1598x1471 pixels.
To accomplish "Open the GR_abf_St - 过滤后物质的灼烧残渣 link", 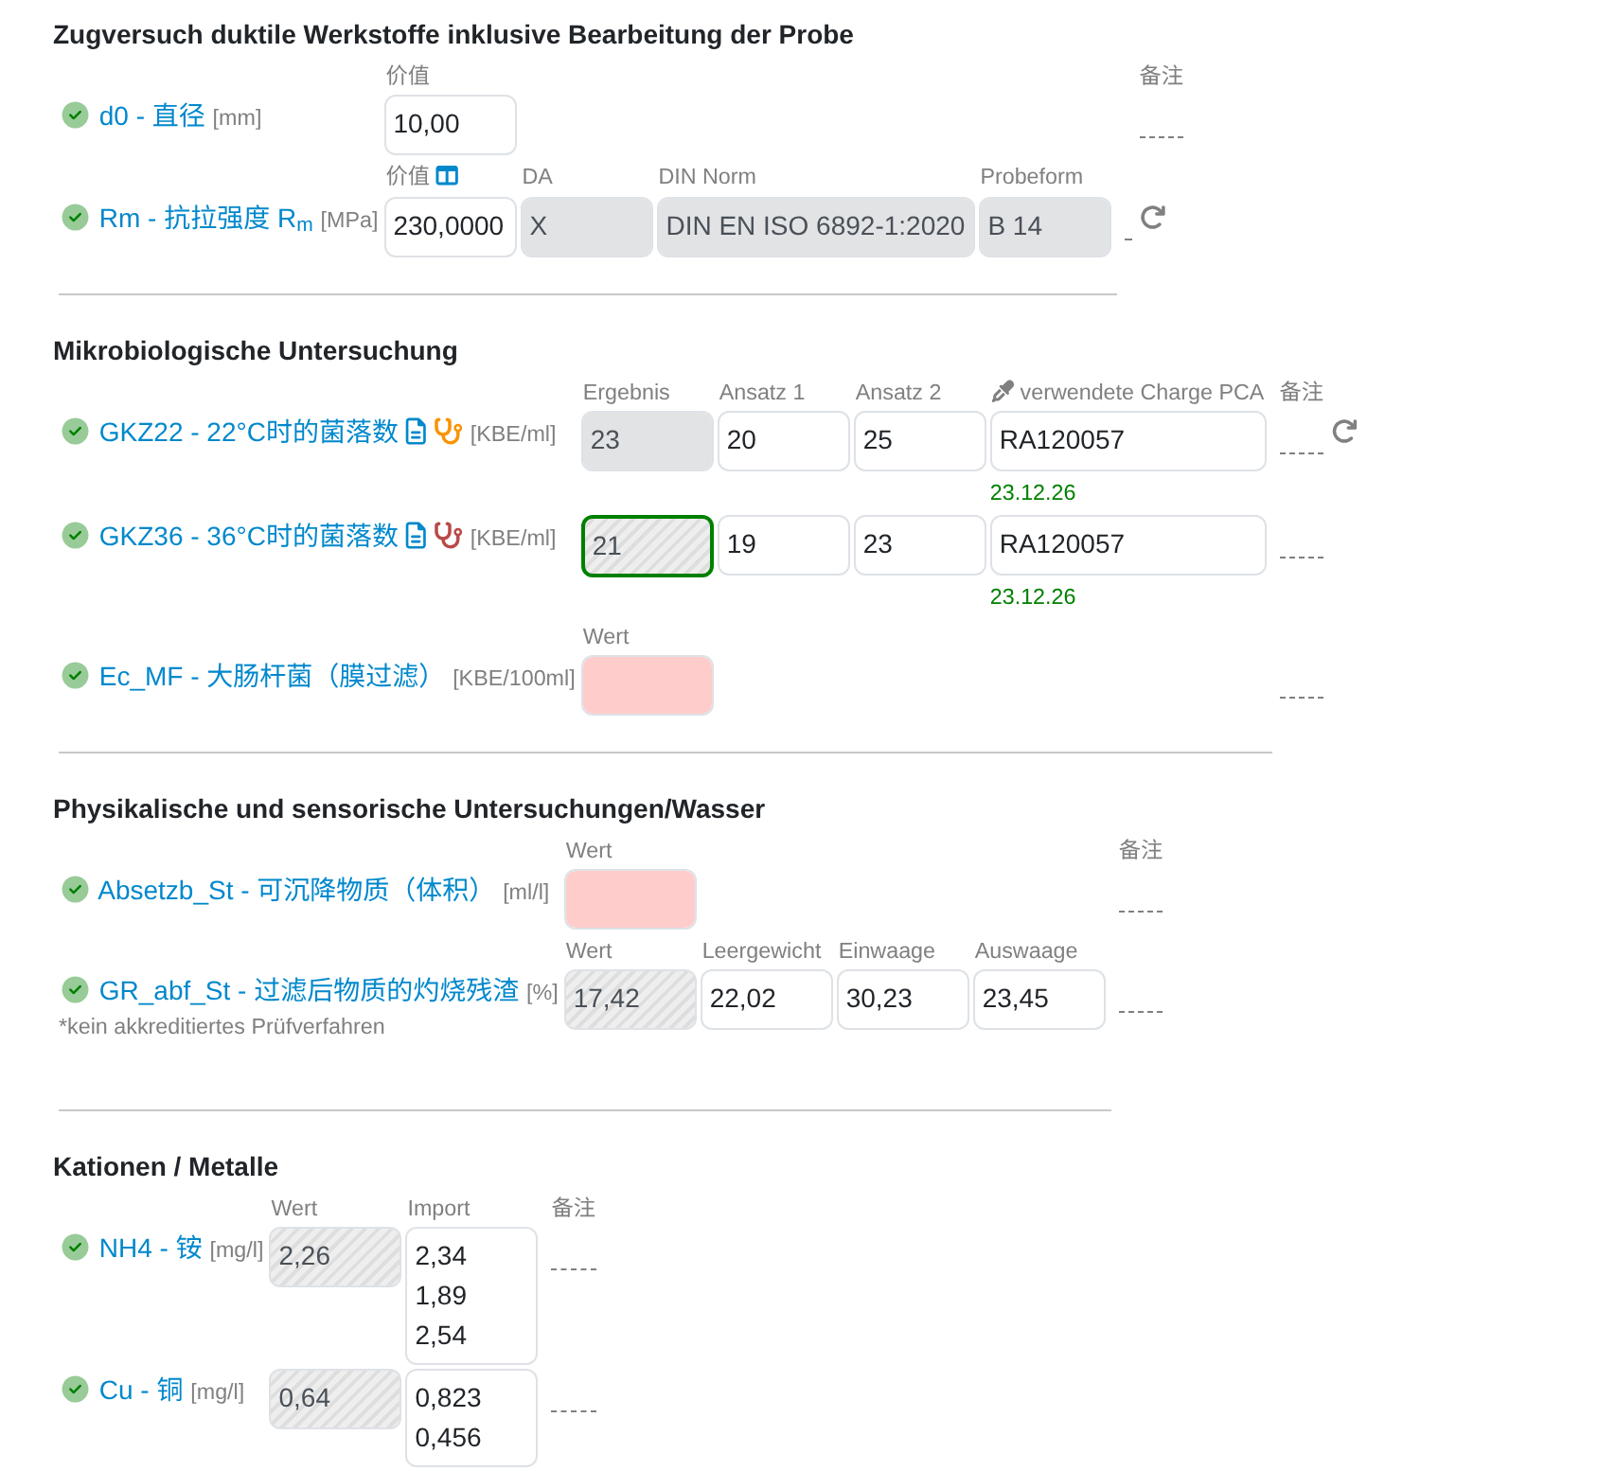I will (x=309, y=990).
